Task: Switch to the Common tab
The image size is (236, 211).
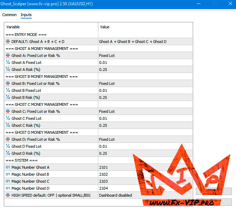Action: [x=9, y=15]
